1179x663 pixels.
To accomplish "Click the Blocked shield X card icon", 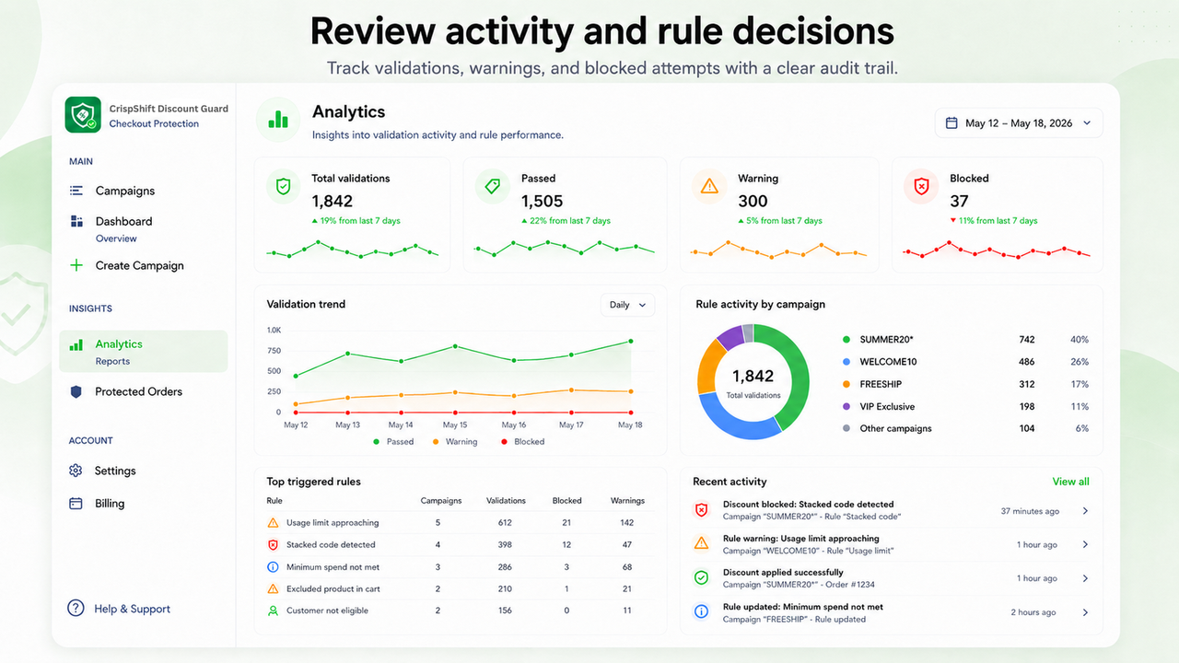I will click(x=921, y=186).
